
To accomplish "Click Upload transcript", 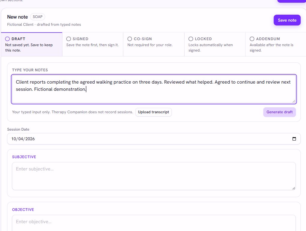I will [154, 112].
